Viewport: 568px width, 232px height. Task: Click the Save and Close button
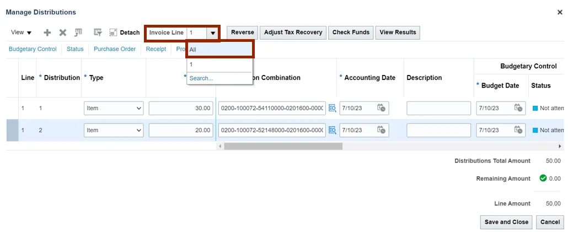point(506,222)
